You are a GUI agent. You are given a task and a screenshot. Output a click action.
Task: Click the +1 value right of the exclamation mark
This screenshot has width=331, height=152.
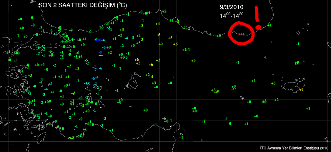click(x=269, y=25)
